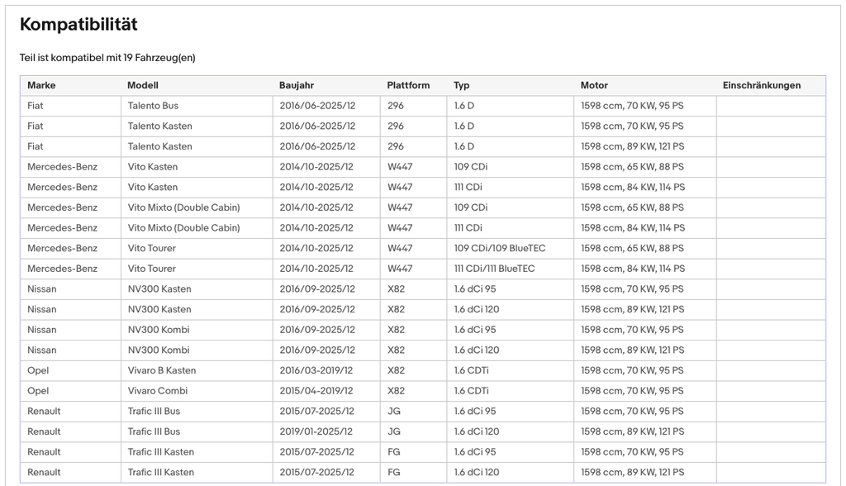The width and height of the screenshot is (846, 486).
Task: Click the Modell column header
Action: coord(142,85)
